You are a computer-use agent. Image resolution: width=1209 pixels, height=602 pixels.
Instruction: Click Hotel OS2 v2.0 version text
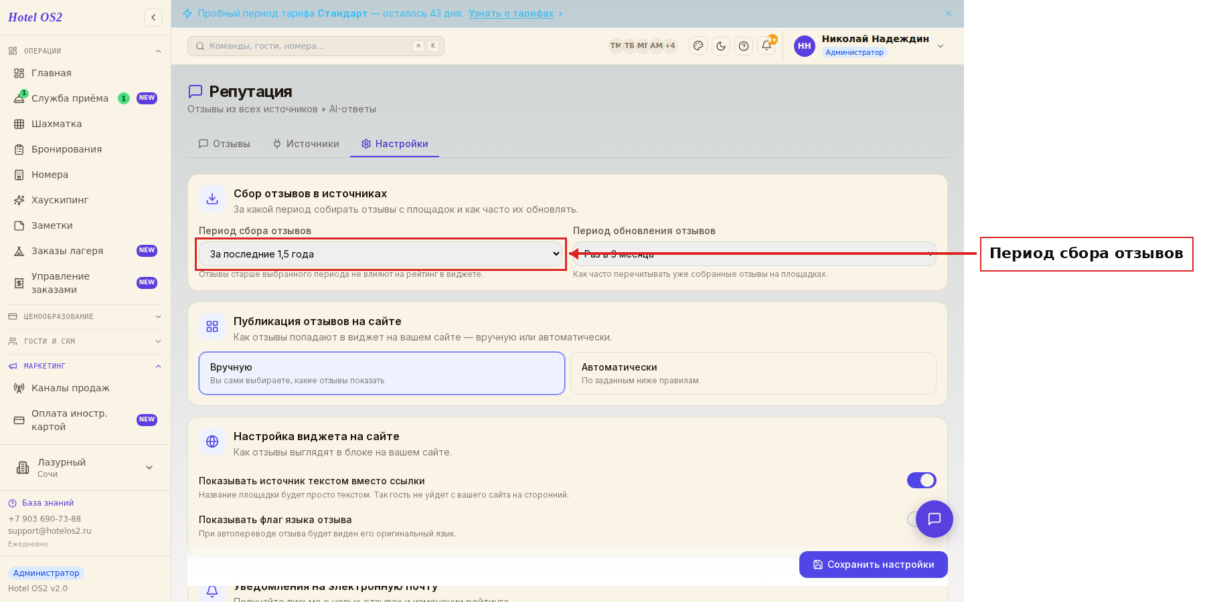click(37, 589)
